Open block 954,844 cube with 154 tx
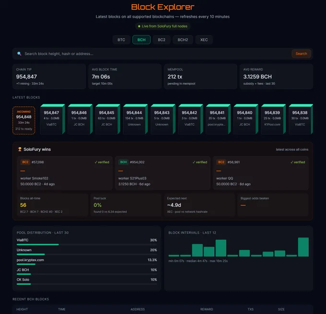The height and width of the screenshot is (314, 326). [x=135, y=119]
